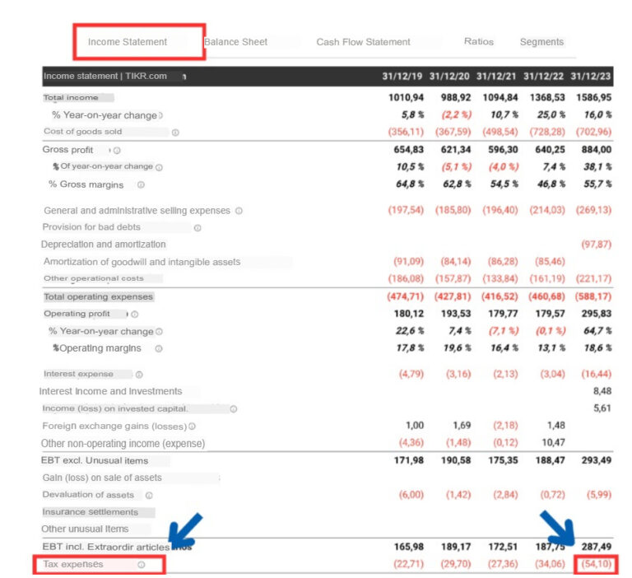The width and height of the screenshot is (632, 578).
Task: Click info icon beside % Gross margins
Action: point(141,185)
